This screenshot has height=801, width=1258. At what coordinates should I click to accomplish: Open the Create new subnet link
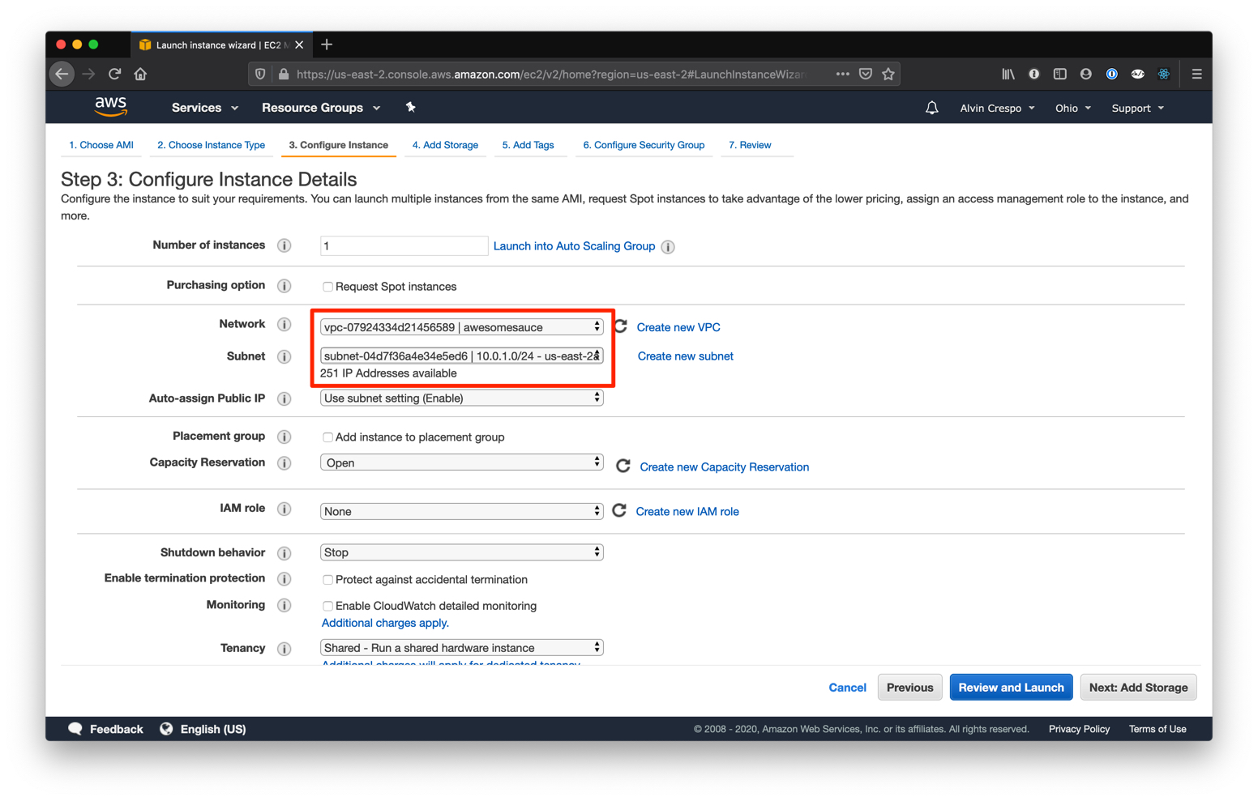point(685,356)
